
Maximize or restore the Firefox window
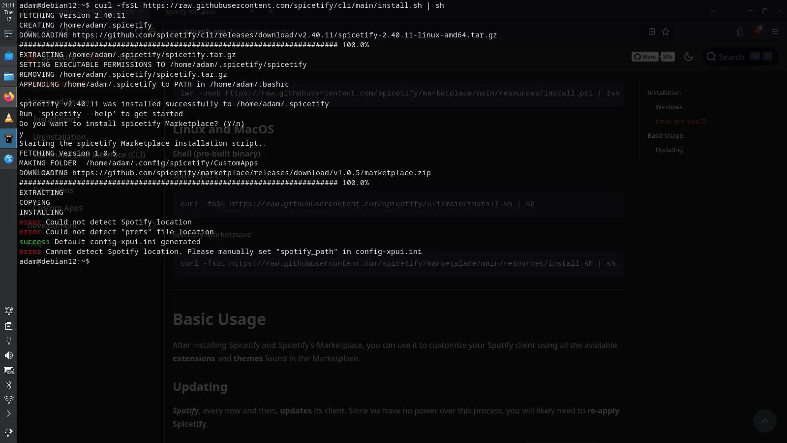coord(765,11)
